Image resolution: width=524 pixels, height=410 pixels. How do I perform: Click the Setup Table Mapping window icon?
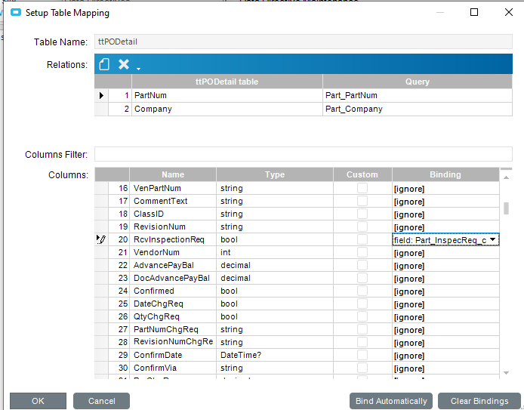(x=16, y=12)
